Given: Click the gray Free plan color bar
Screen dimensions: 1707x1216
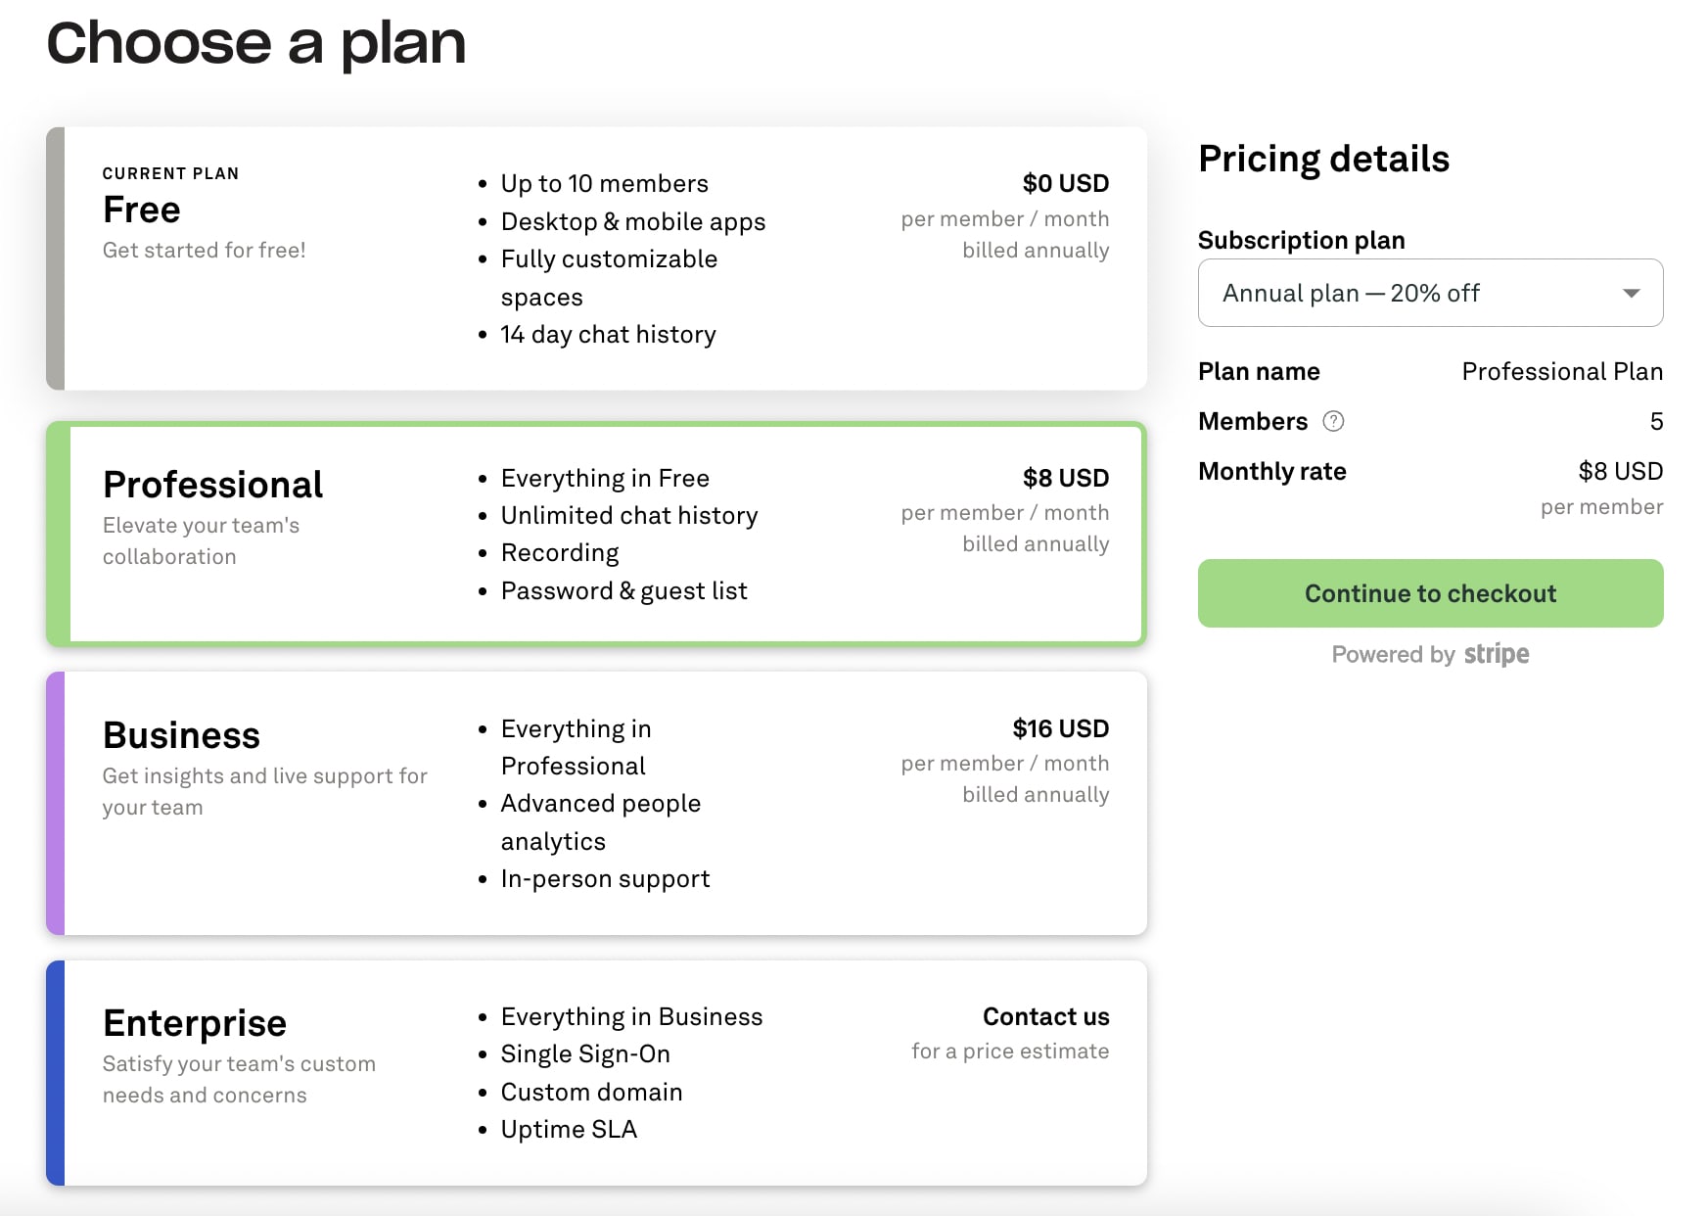Looking at the screenshot, I should coord(56,258).
